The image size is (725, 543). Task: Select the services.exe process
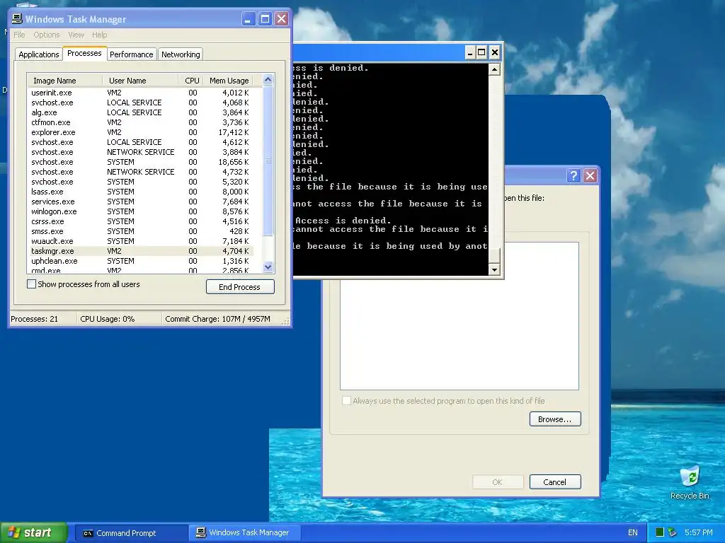(140, 202)
